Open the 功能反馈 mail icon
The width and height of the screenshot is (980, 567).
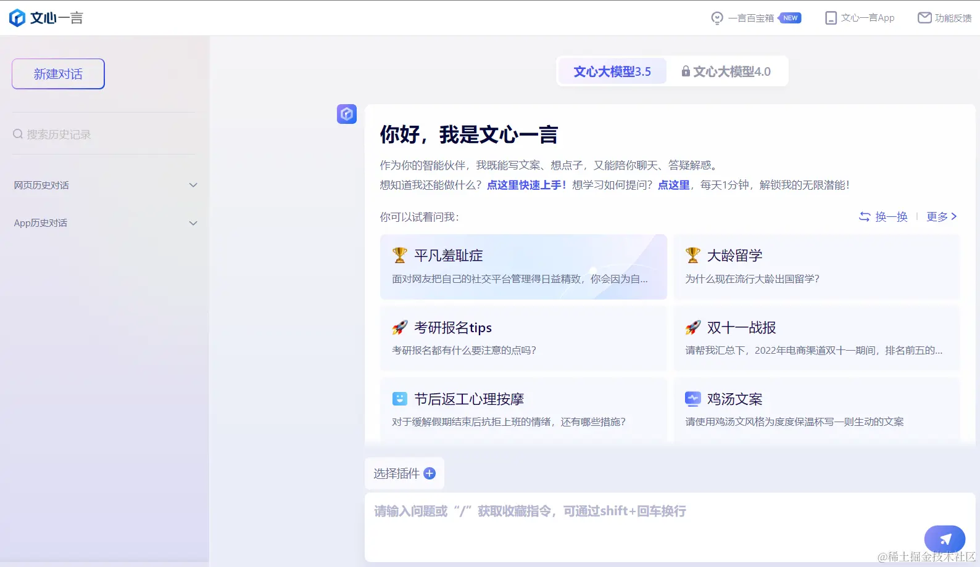click(924, 18)
